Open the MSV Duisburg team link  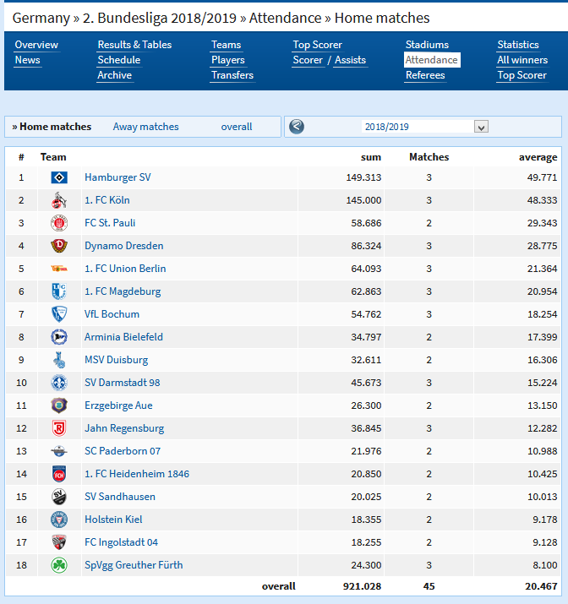[x=116, y=360]
